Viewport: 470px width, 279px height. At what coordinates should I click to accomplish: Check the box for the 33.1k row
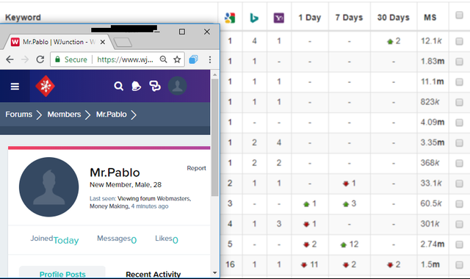click(459, 184)
